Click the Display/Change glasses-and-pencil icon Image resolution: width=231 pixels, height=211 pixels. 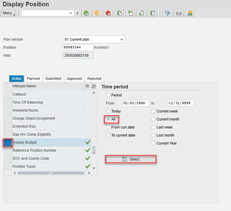click(x=168, y=13)
